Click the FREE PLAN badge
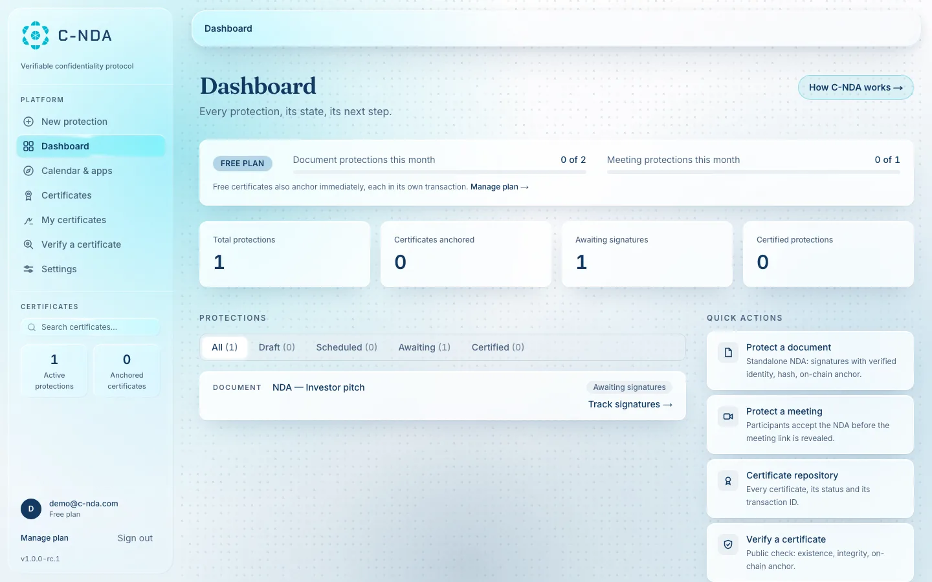Image resolution: width=932 pixels, height=582 pixels. pos(243,164)
